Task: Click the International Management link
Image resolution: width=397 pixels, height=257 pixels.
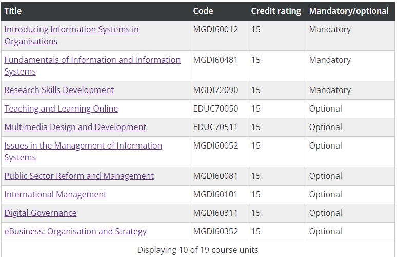Action: coord(55,194)
